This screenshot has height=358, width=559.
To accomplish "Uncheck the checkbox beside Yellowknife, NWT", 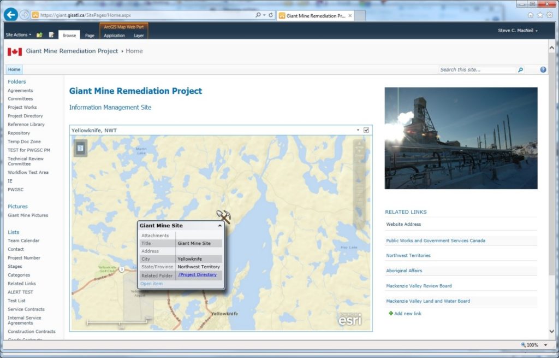I will point(366,130).
